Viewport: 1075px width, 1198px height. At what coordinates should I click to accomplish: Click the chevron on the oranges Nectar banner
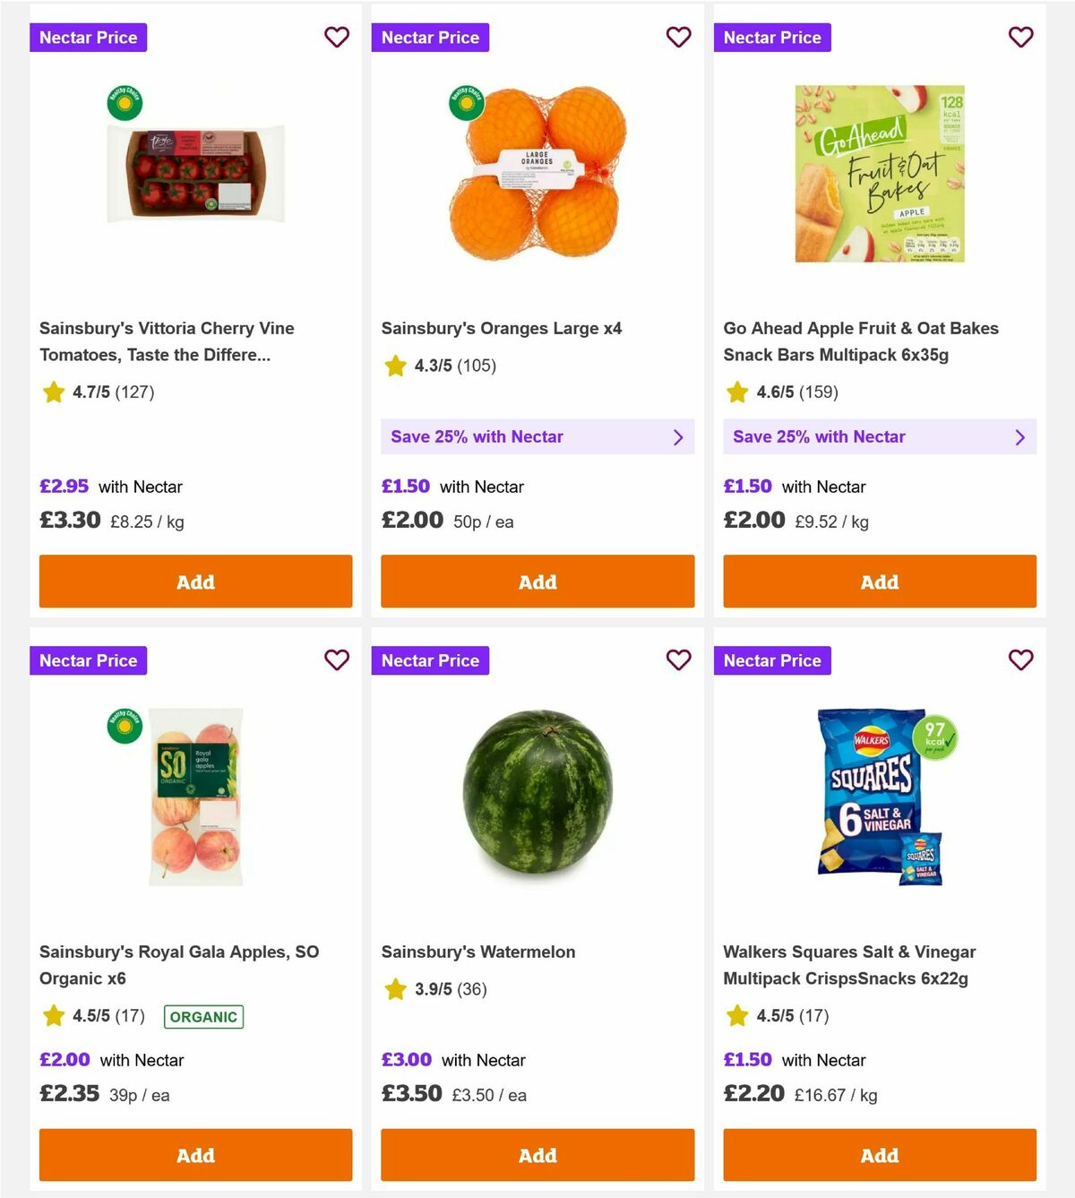tap(678, 437)
